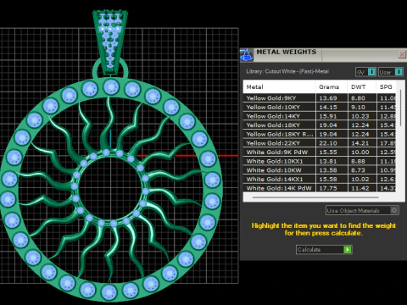Click the 11.42 DWT value
The image size is (407, 305).
(360, 188)
